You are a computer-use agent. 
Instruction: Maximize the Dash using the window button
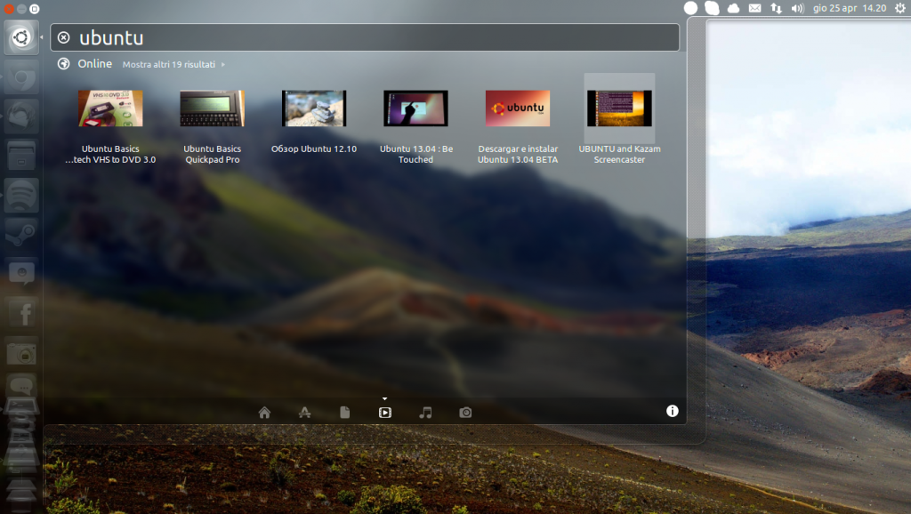pos(35,9)
